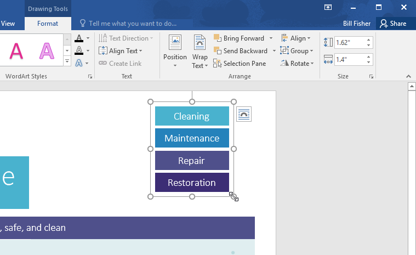Click in the Tell me search box
Screen dimensions: 416x255
pyautogui.click(x=133, y=24)
